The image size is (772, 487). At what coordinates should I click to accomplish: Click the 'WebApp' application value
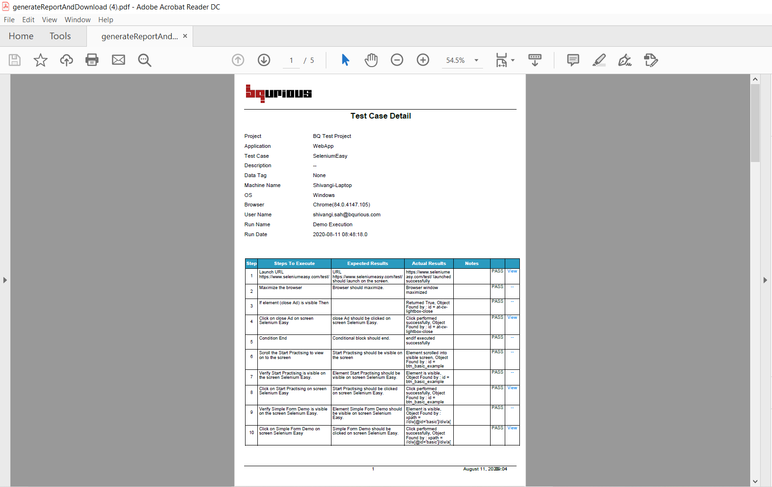(x=323, y=146)
